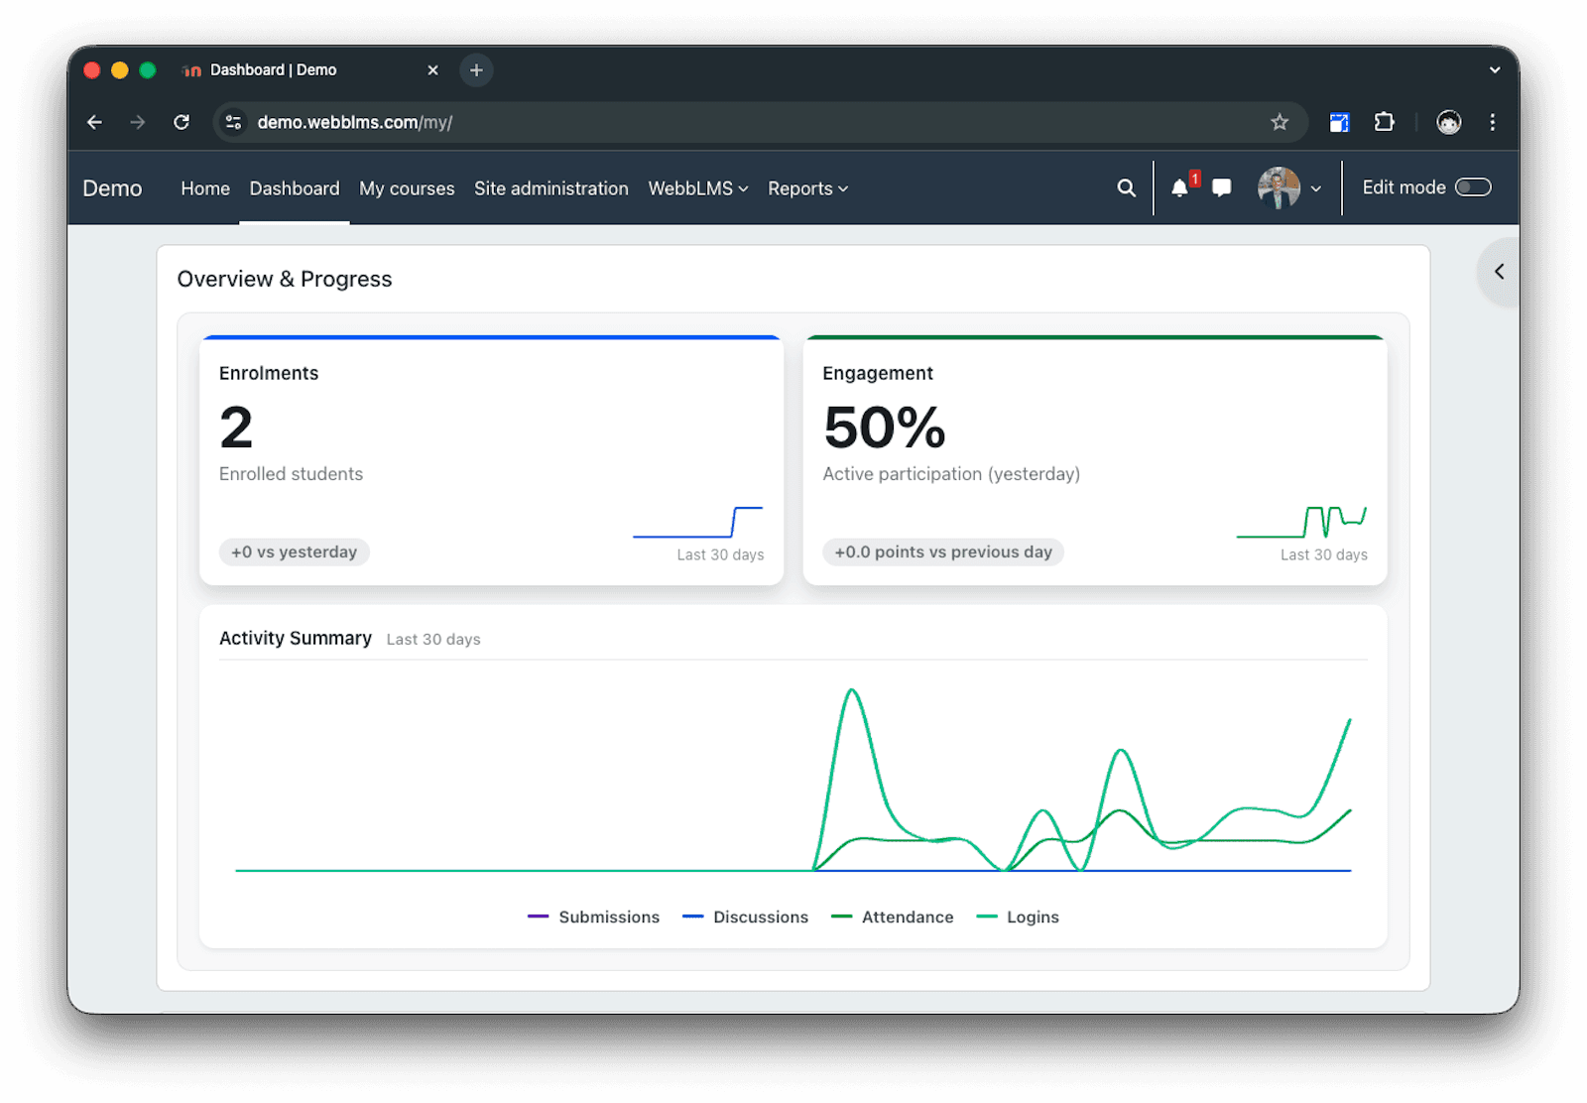Screen dimensions: 1587x1103
Task: Click the address bar showing demo.webblms.com
Action: coord(595,122)
